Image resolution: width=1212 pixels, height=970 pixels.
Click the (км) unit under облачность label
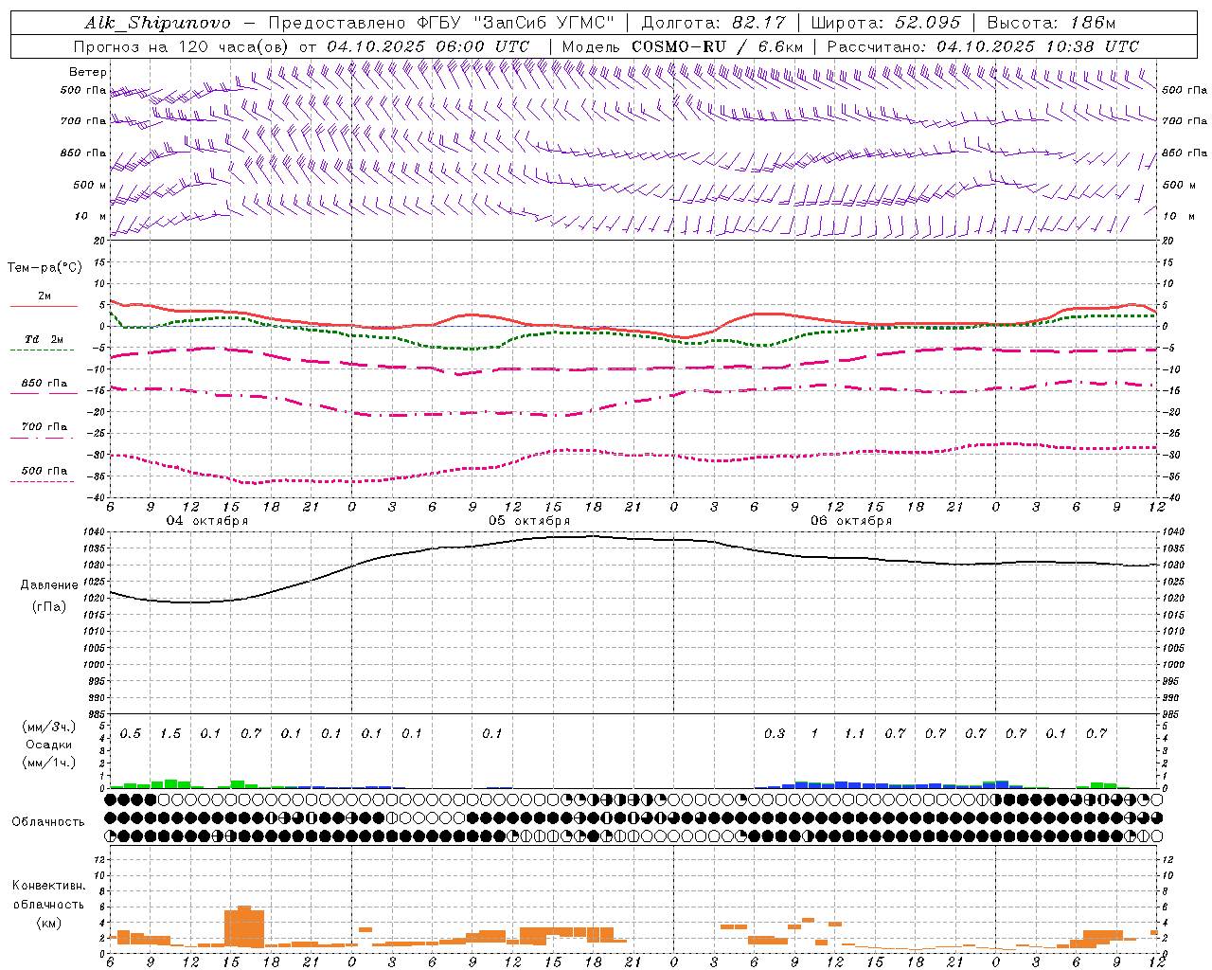click(48, 924)
